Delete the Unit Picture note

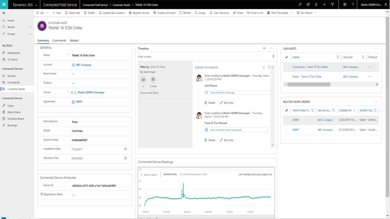point(210,103)
